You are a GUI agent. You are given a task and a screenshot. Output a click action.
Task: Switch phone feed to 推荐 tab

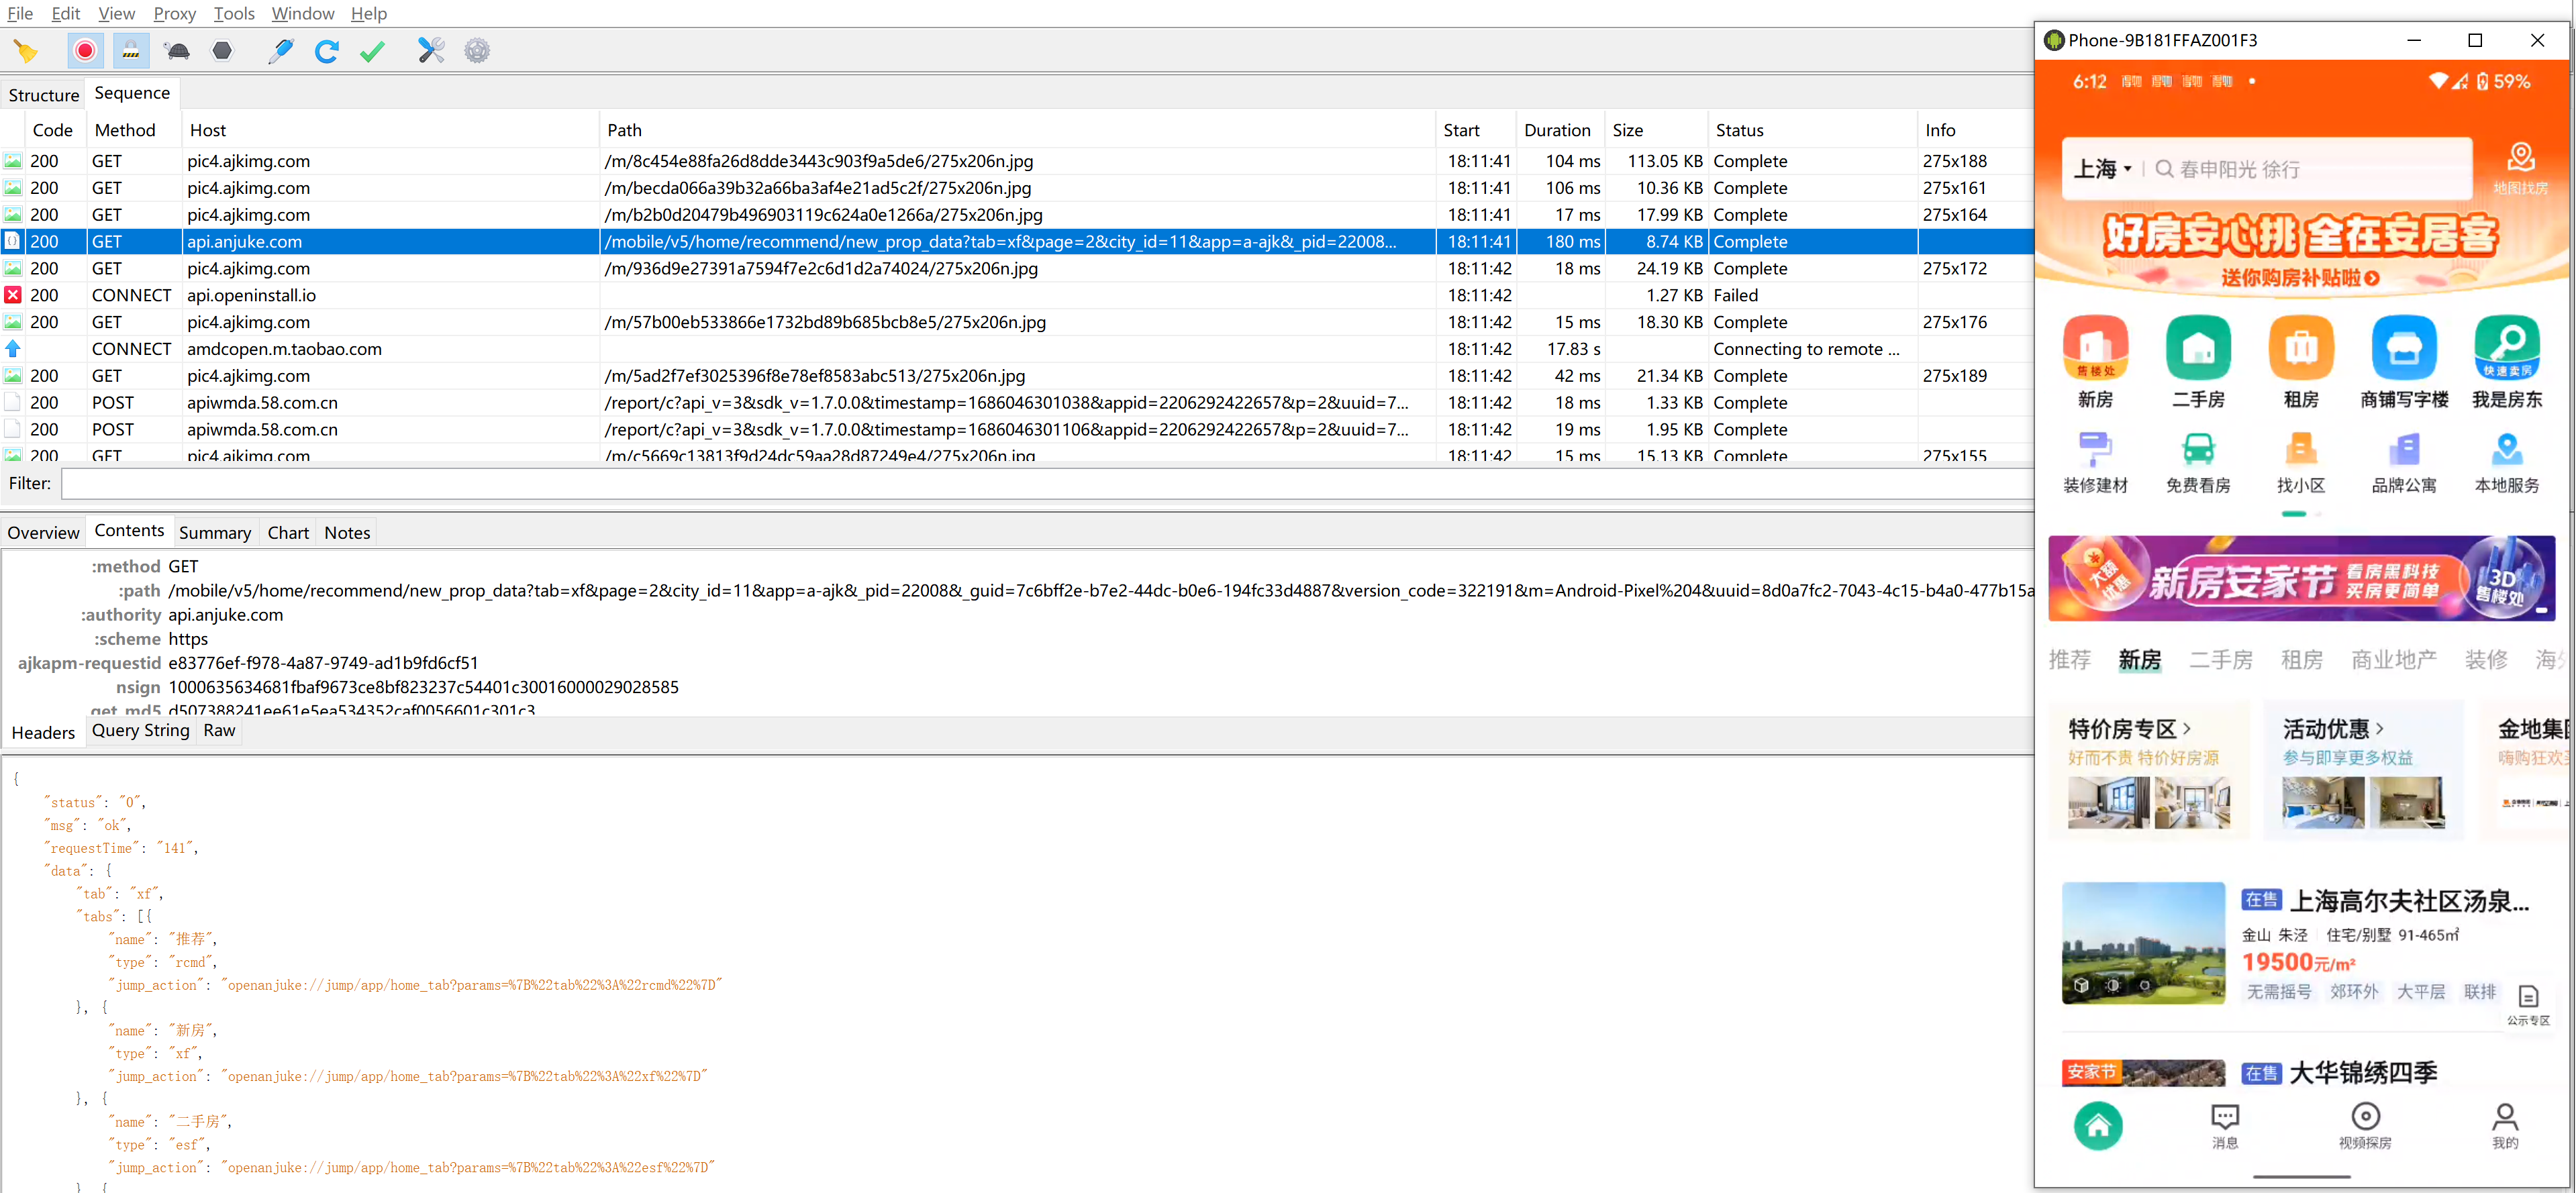pos(2069,660)
